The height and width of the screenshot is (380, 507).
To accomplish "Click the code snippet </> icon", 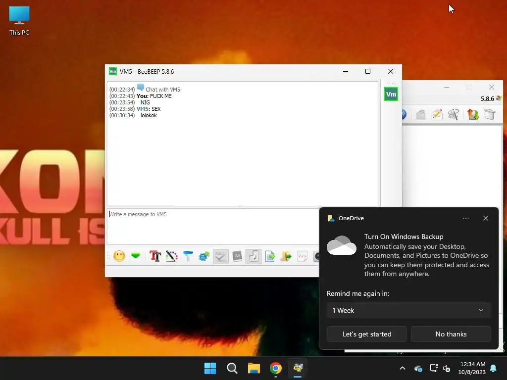I will pyautogui.click(x=303, y=256).
